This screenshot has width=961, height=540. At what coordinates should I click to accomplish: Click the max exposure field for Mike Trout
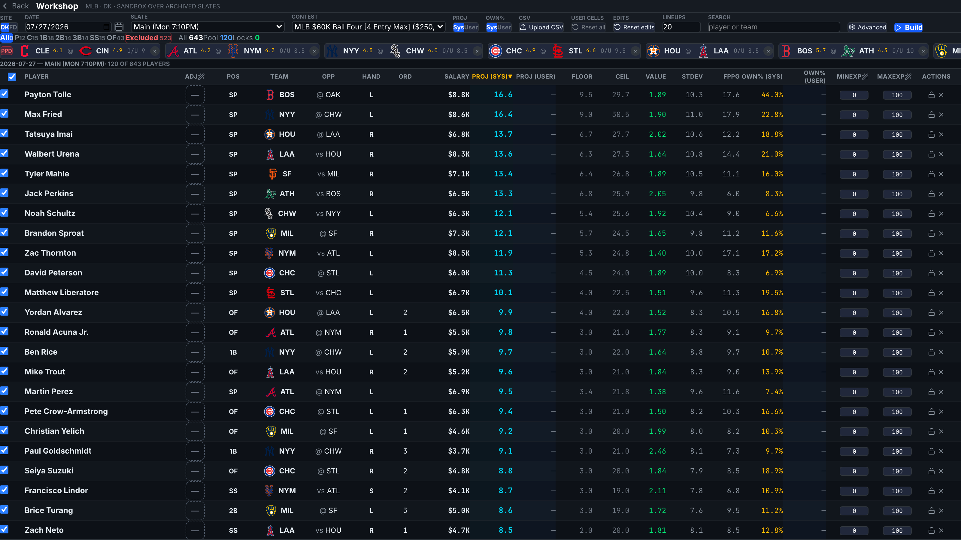(897, 372)
